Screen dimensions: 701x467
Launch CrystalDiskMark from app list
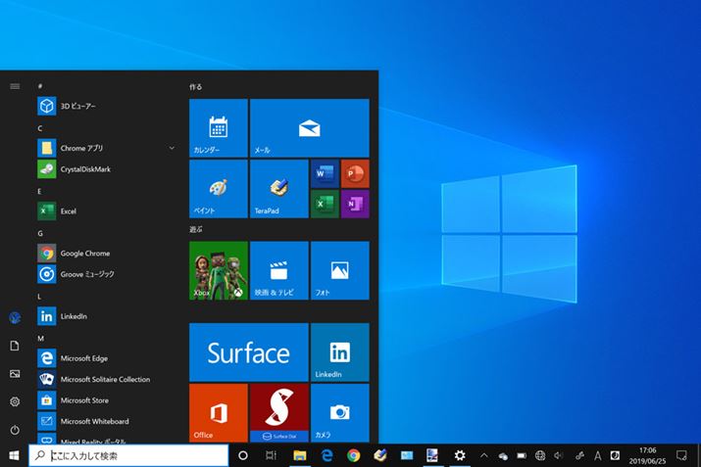(x=84, y=168)
